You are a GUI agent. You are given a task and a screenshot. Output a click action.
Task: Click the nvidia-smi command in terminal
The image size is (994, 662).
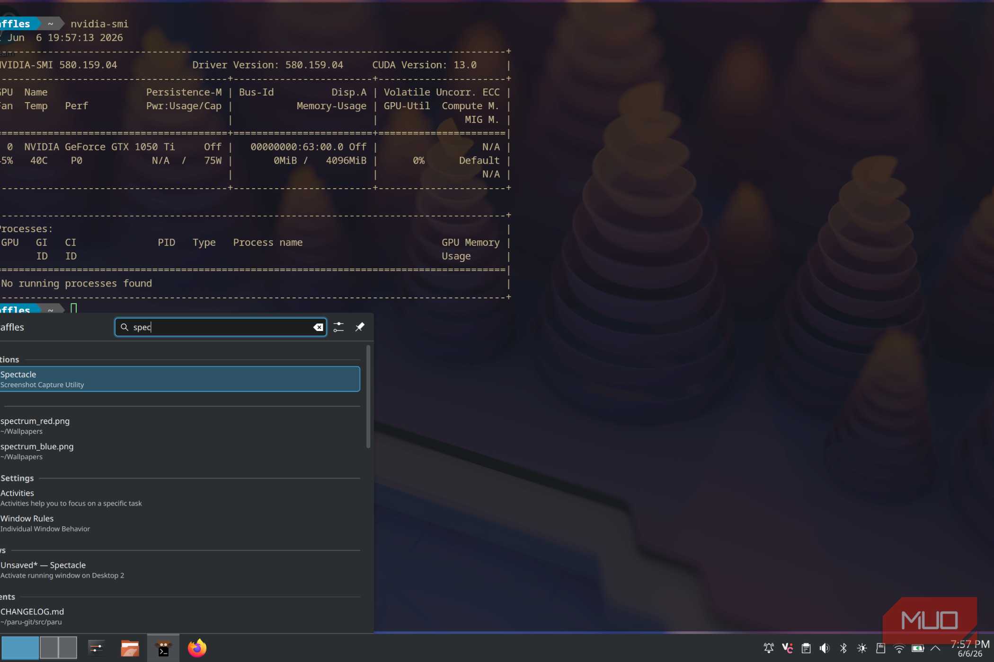click(x=99, y=24)
